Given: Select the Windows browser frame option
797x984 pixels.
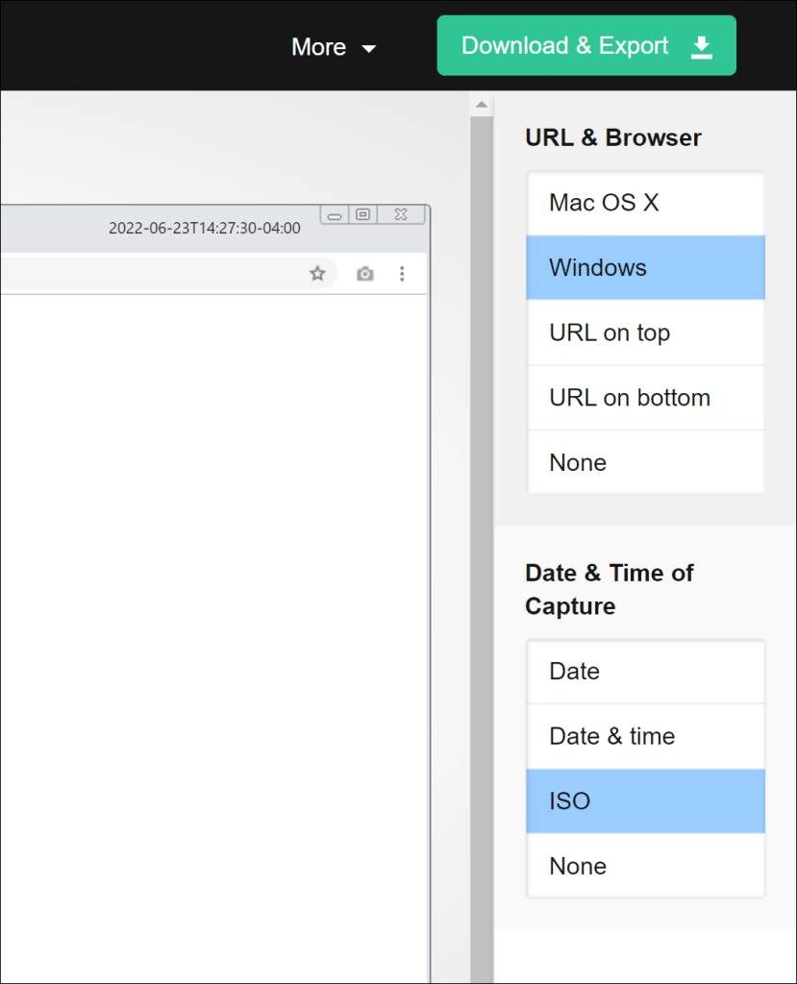Looking at the screenshot, I should pyautogui.click(x=645, y=267).
